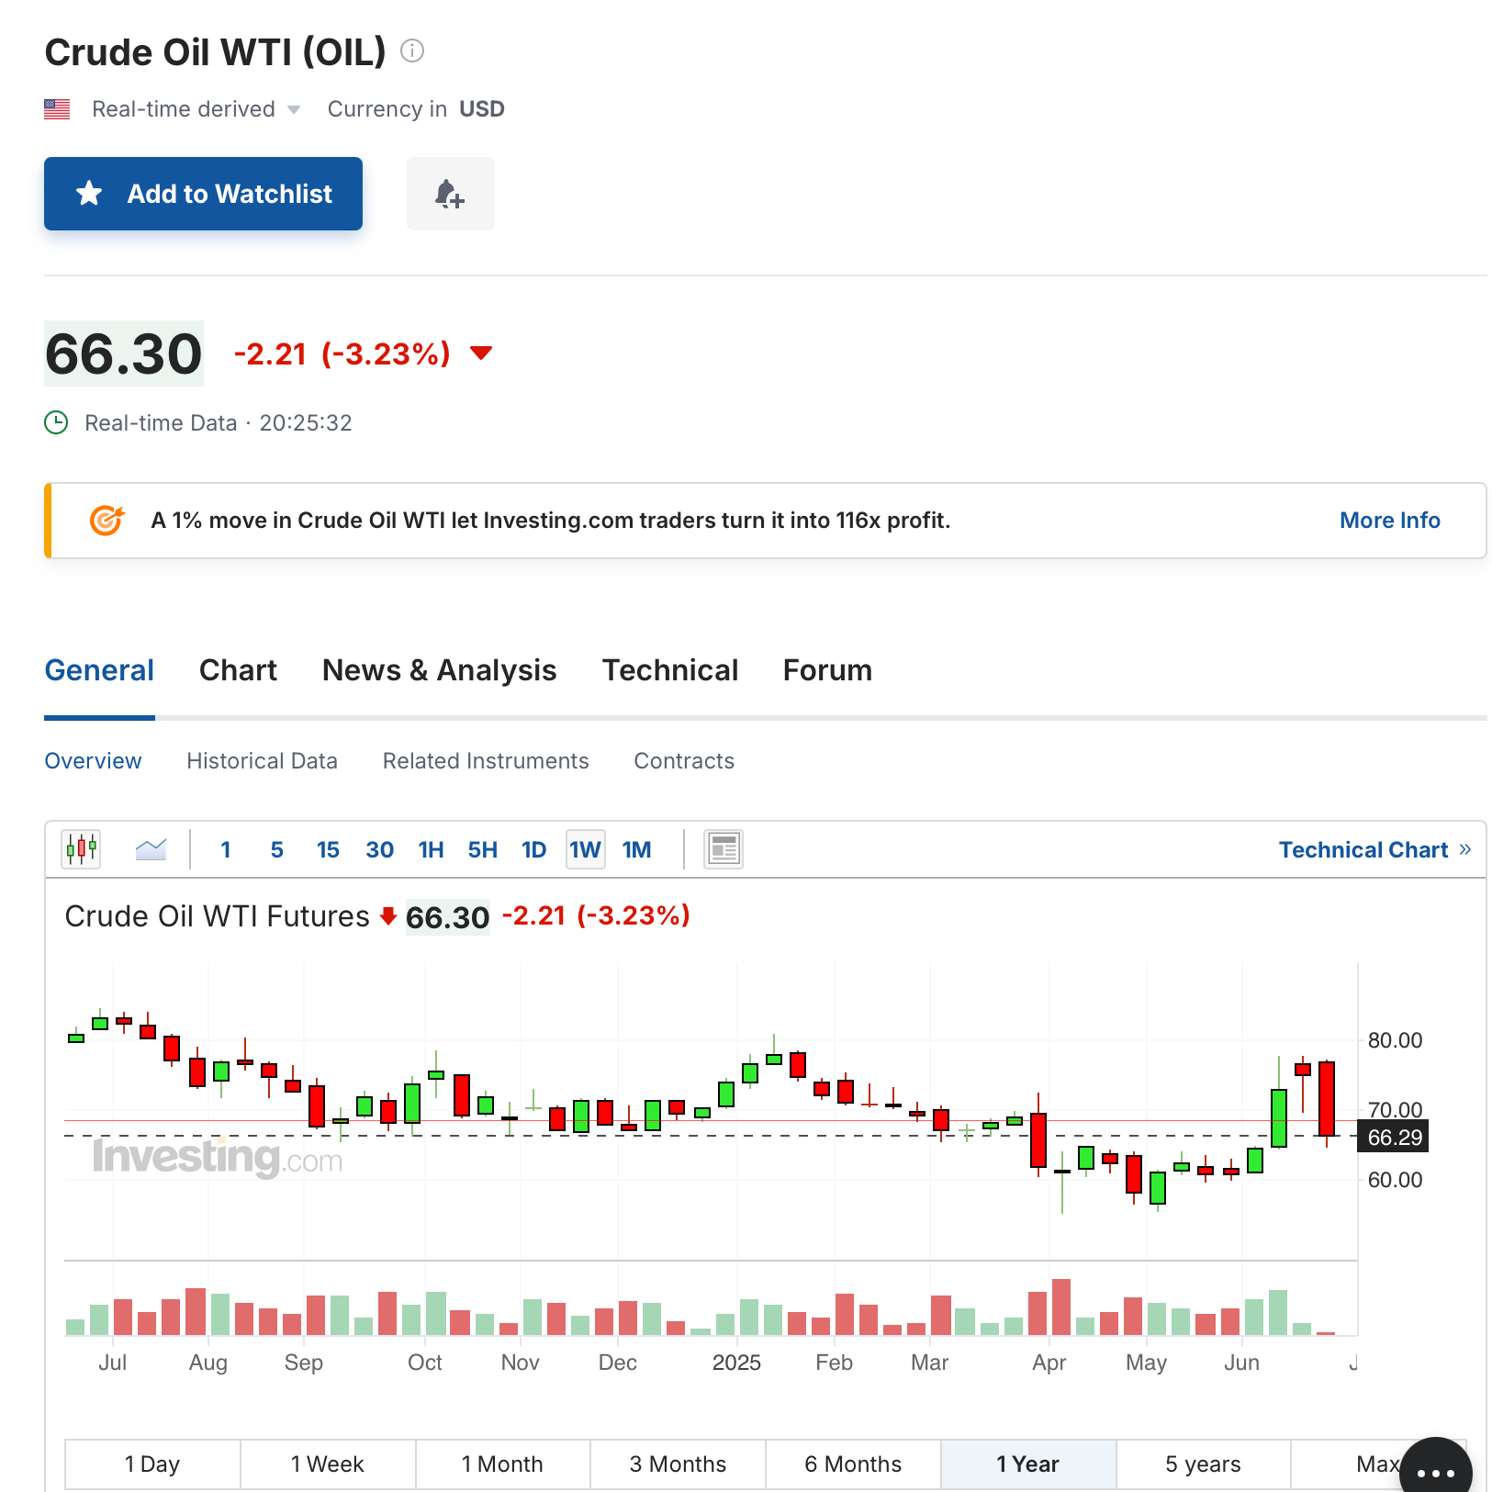Switch chart to area line view icon
Image resolution: width=1492 pixels, height=1492 pixels.
coord(151,849)
